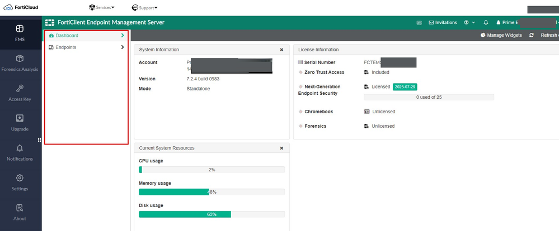Click the FortiCloud logo
Screen dimensions: 559x231
[x=21, y=7]
